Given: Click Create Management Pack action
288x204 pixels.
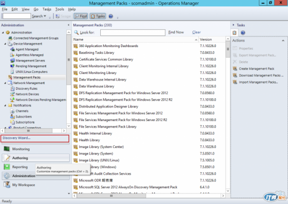Looking at the screenshot, I should pyautogui.click(x=256, y=69).
